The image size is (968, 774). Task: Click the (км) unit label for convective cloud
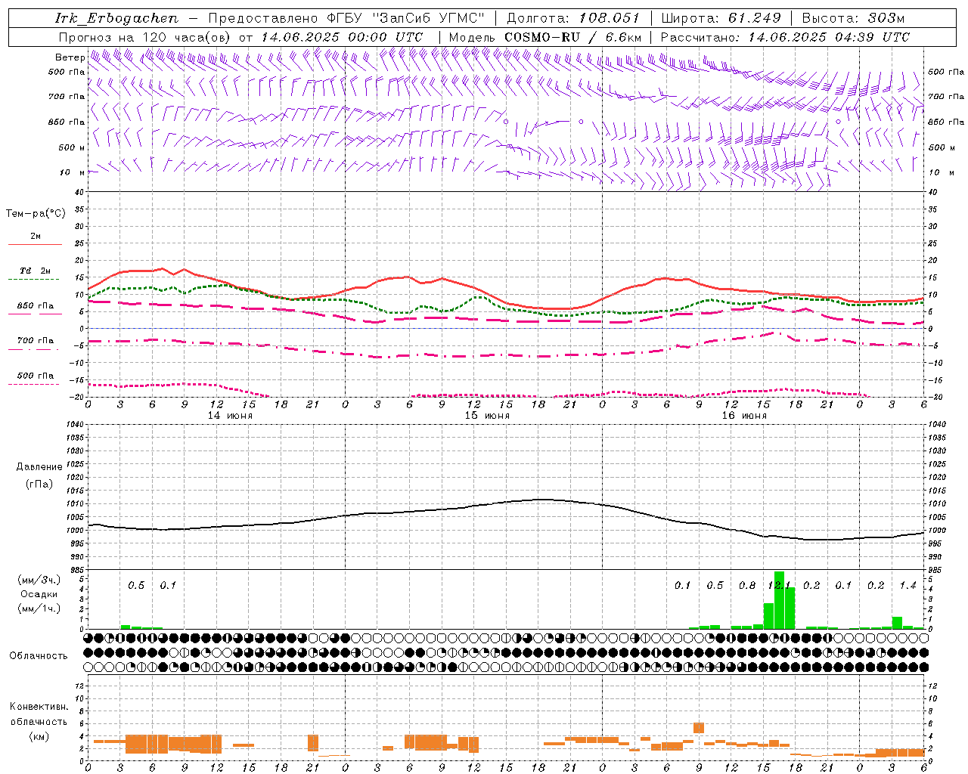[39, 736]
